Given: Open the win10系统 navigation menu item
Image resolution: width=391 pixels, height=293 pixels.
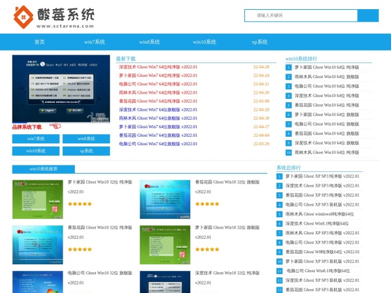Looking at the screenshot, I should tap(205, 42).
